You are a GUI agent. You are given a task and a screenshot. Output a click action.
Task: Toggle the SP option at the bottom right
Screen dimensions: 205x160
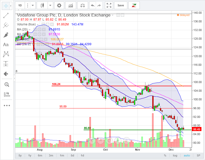click(198, 155)
